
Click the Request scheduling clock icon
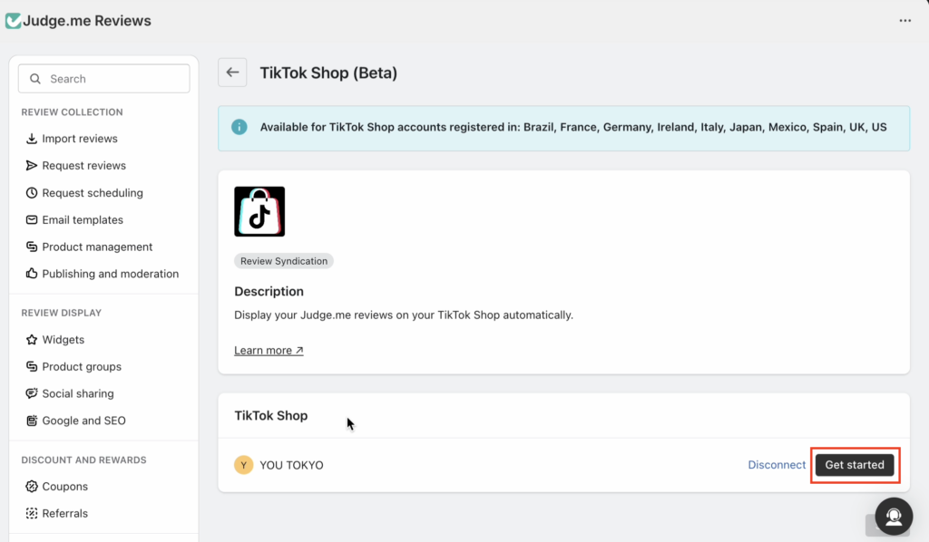(x=32, y=193)
